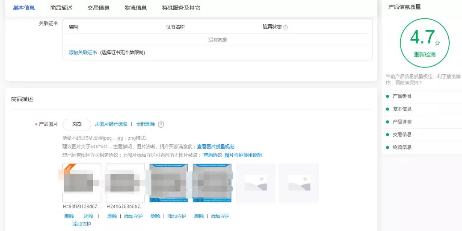
Task: Click the 证书名称 column header
Action: [176, 27]
